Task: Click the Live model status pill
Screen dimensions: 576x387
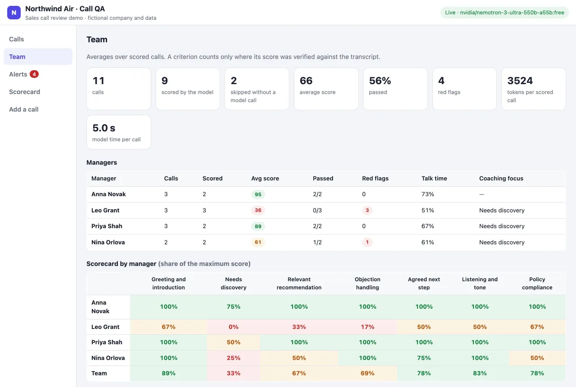Action: (x=504, y=13)
